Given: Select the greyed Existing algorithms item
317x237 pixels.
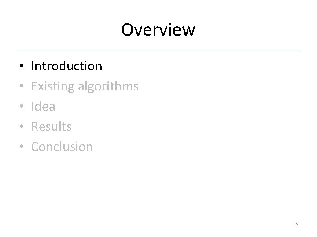Looking at the screenshot, I should [x=85, y=86].
